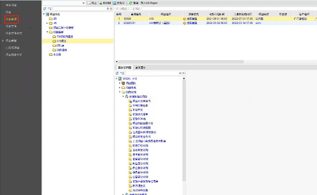Select the 4R folder icon in the category tree
The width and height of the screenshot is (317, 195).
51,23
